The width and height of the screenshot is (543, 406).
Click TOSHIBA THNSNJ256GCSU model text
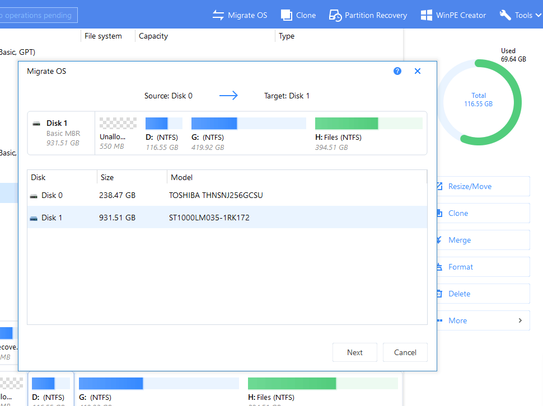216,195
